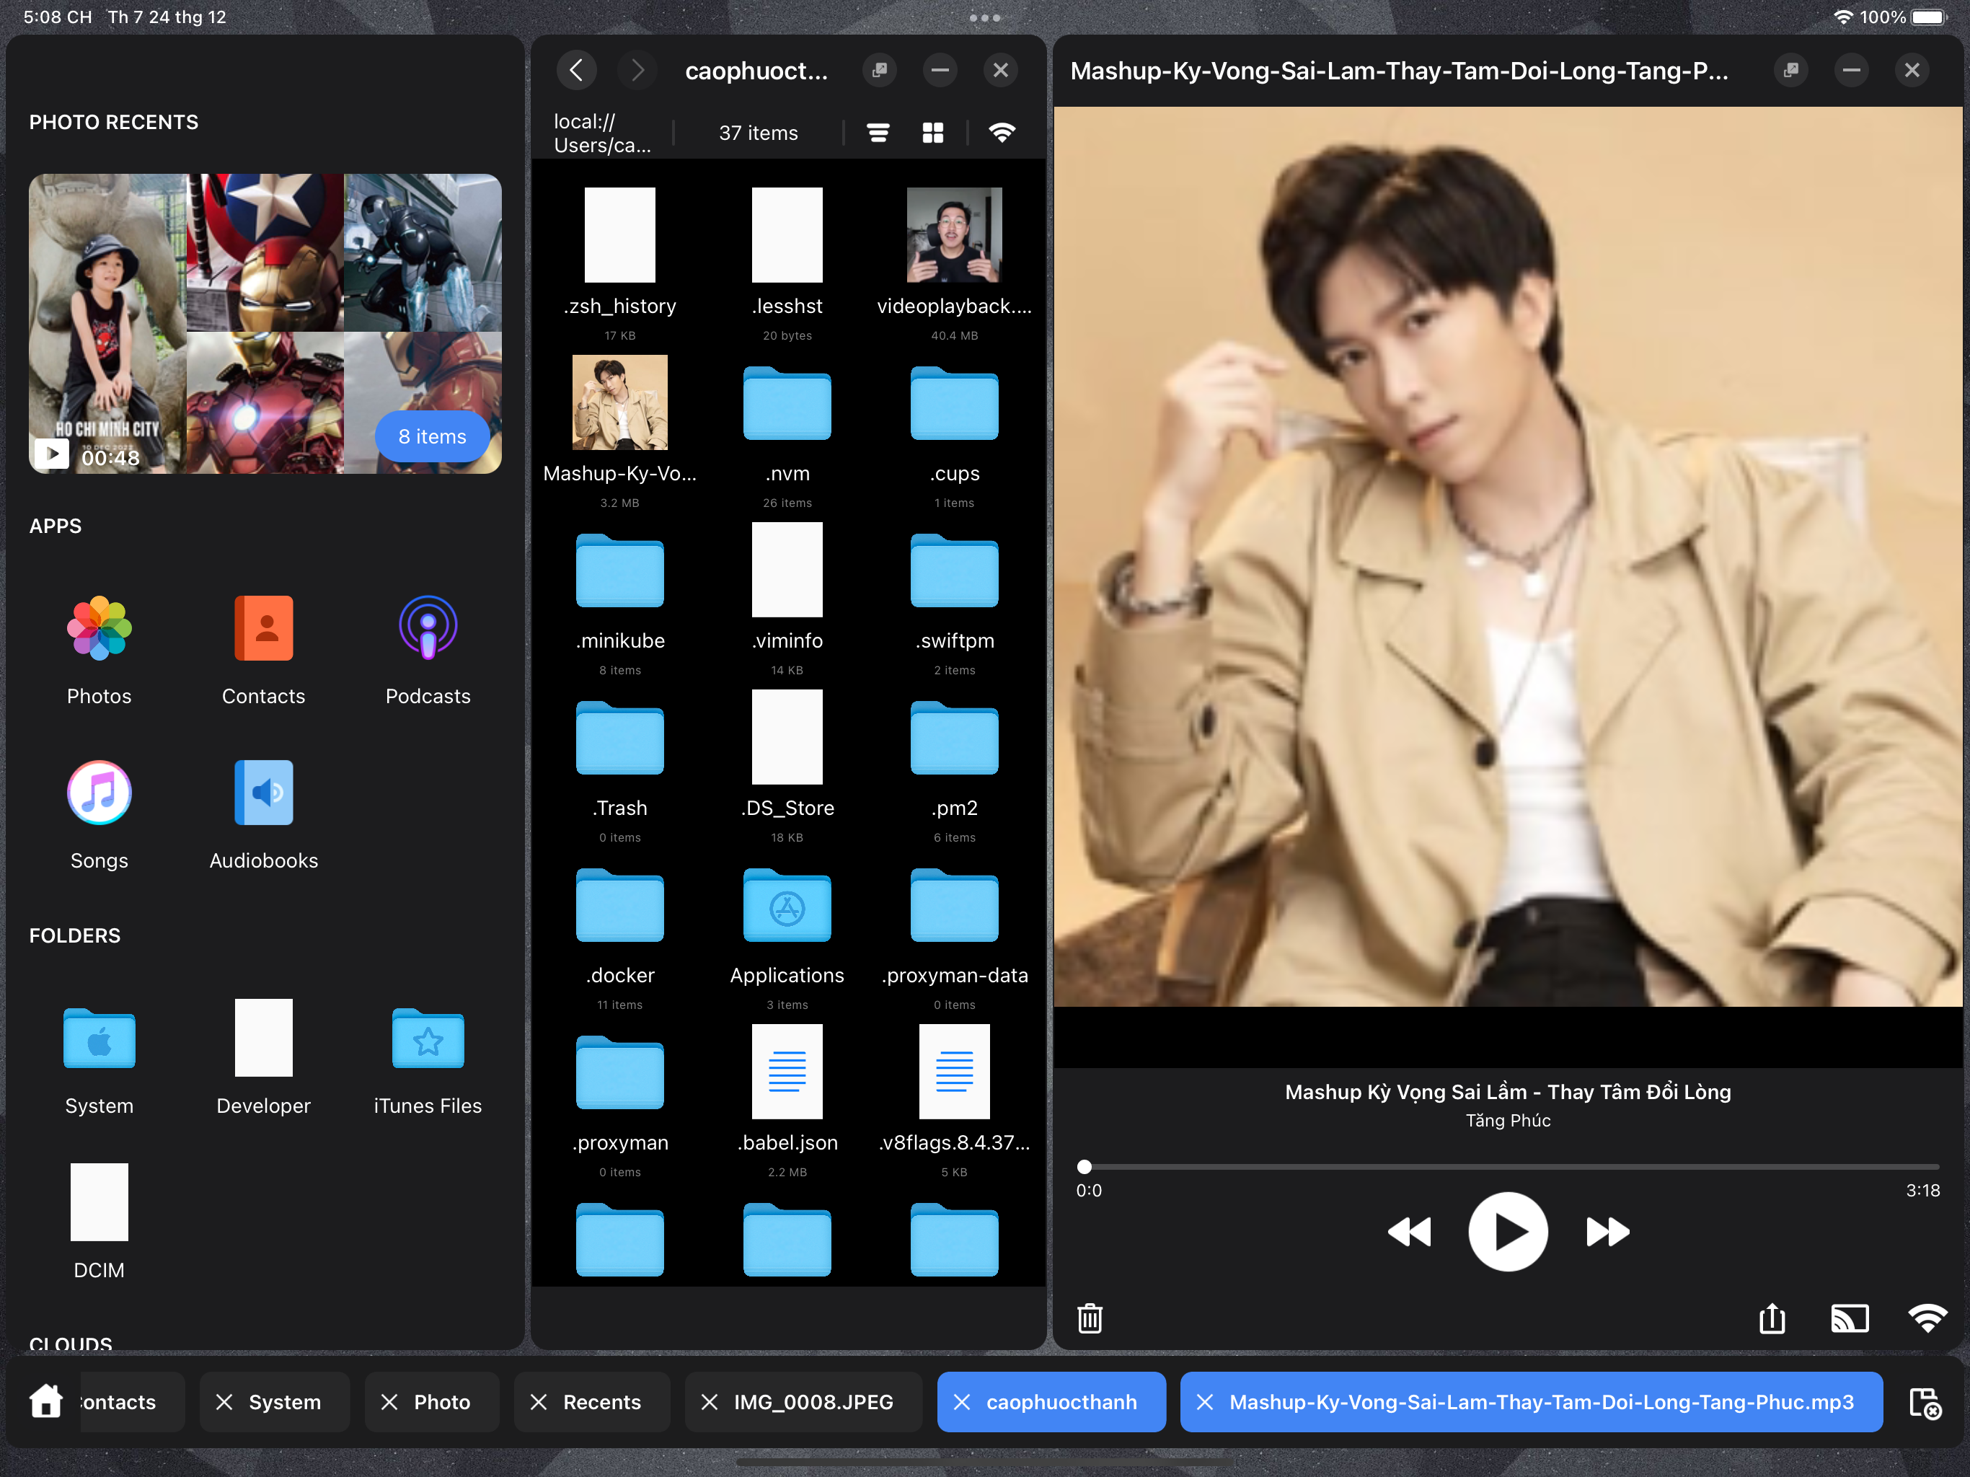Screen dimensions: 1970x1477
Task: Click the local://Users path label
Action: 602,133
